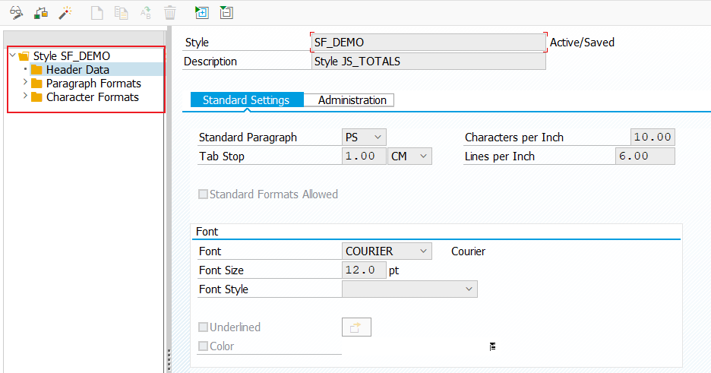The width and height of the screenshot is (711, 373).
Task: Expand the Paragraph Formats node
Action: point(25,83)
